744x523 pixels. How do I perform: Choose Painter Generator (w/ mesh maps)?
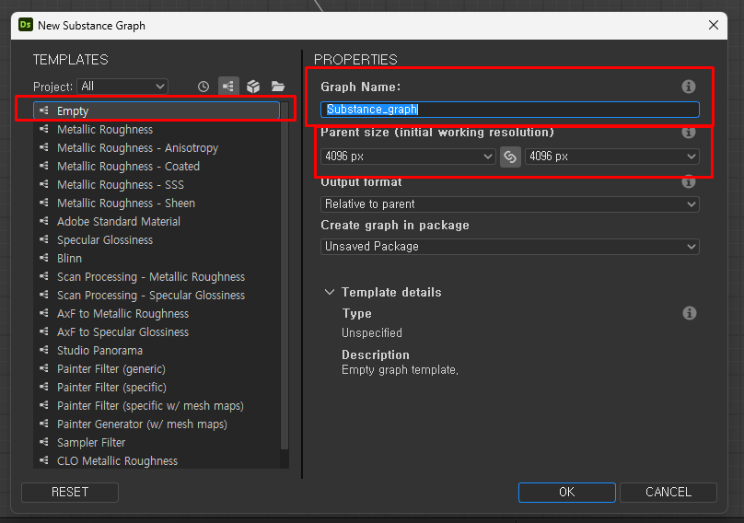(157, 424)
